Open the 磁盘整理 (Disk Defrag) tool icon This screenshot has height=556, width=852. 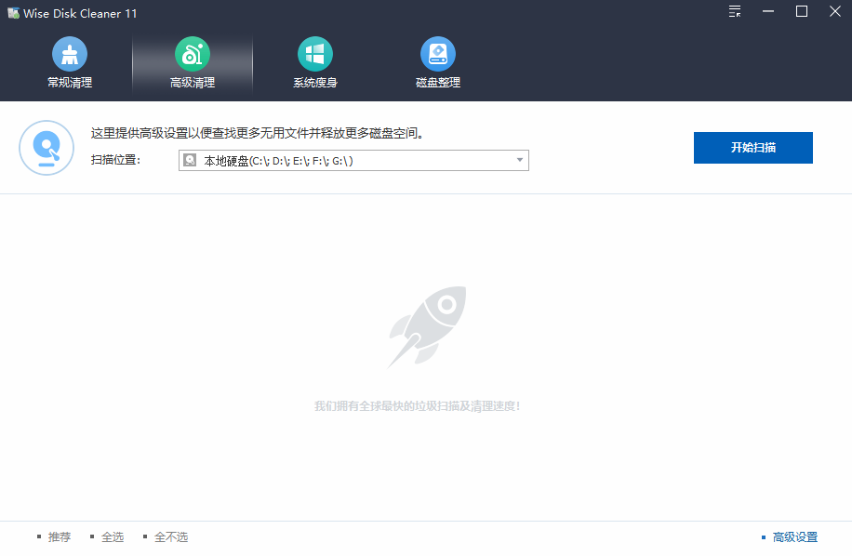click(x=437, y=54)
